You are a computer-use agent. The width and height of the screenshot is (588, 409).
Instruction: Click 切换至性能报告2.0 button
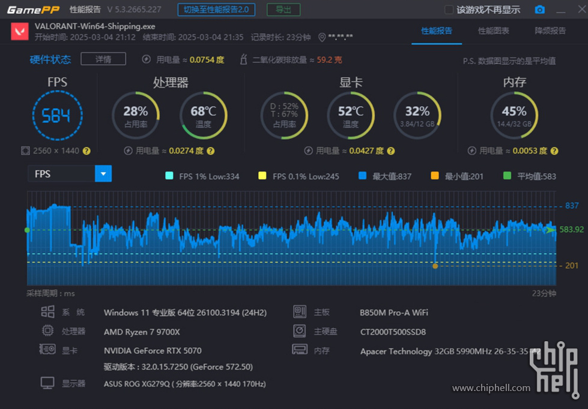pyautogui.click(x=216, y=10)
